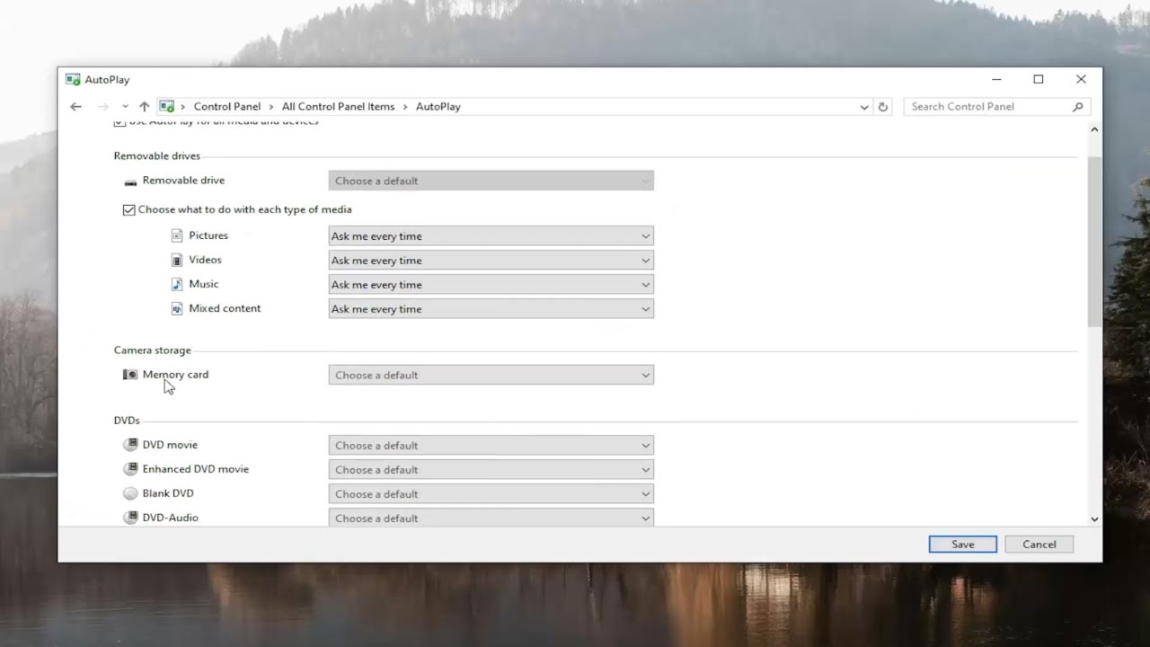
Task: Click the disabled Removable drive default dropdown
Action: pos(491,181)
